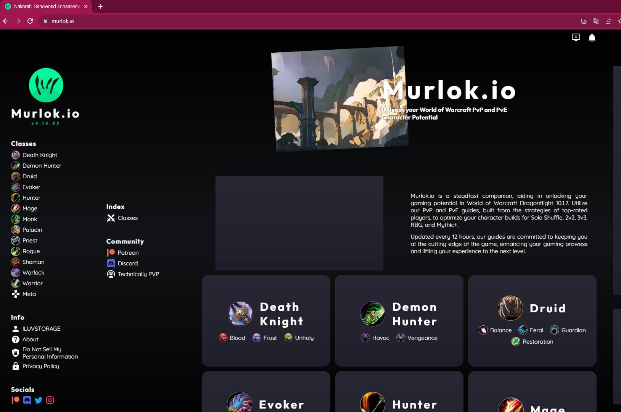Open Technically PVP podcast link

133,274
